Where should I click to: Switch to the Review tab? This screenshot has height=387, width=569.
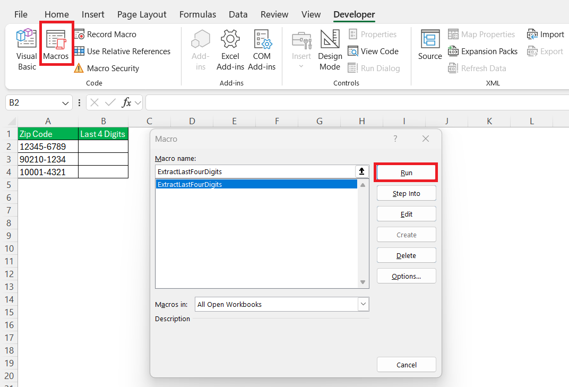click(x=274, y=14)
